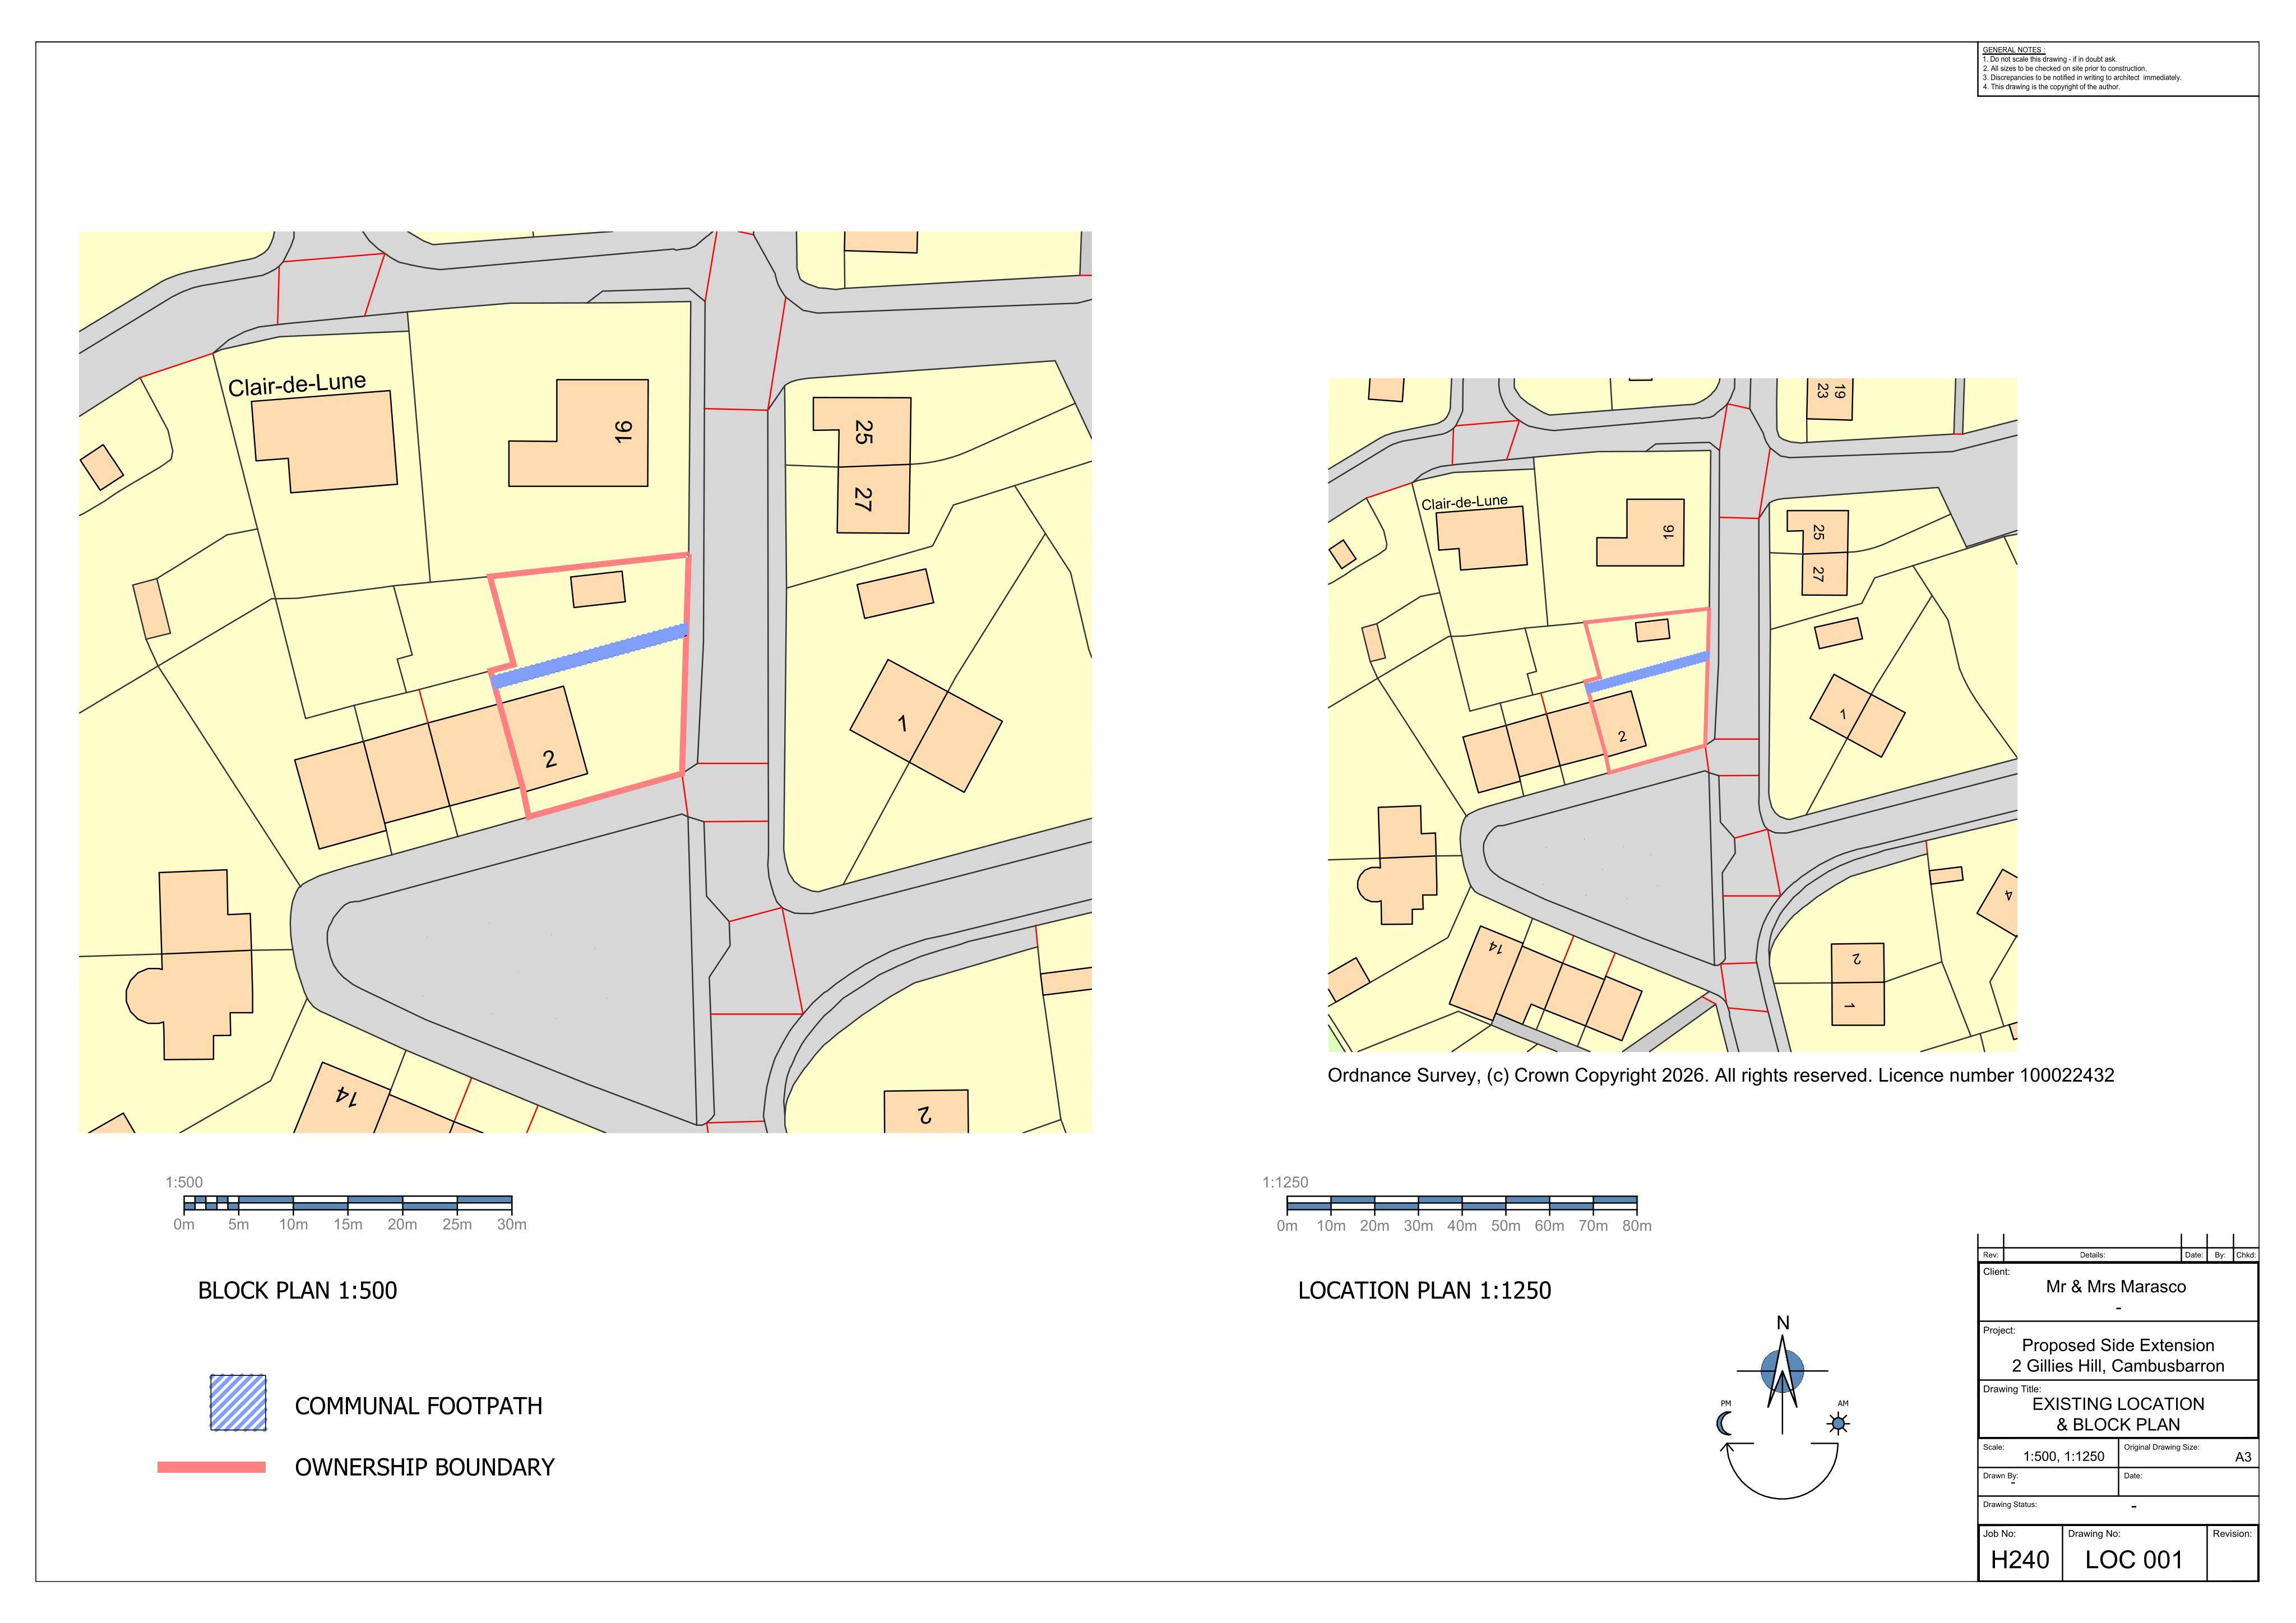Click the 1:500 scale bar graphic
This screenshot has height=1623, width=2296.
click(x=348, y=1203)
